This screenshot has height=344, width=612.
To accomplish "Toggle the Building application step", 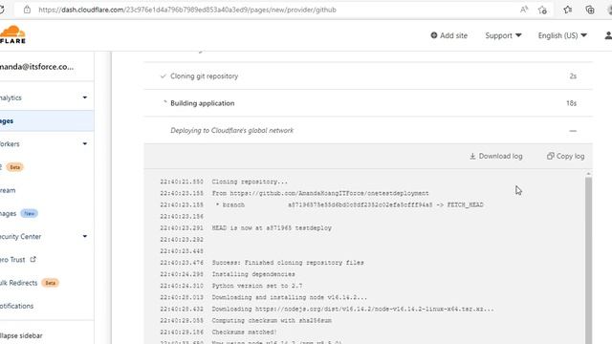I will 368,103.
